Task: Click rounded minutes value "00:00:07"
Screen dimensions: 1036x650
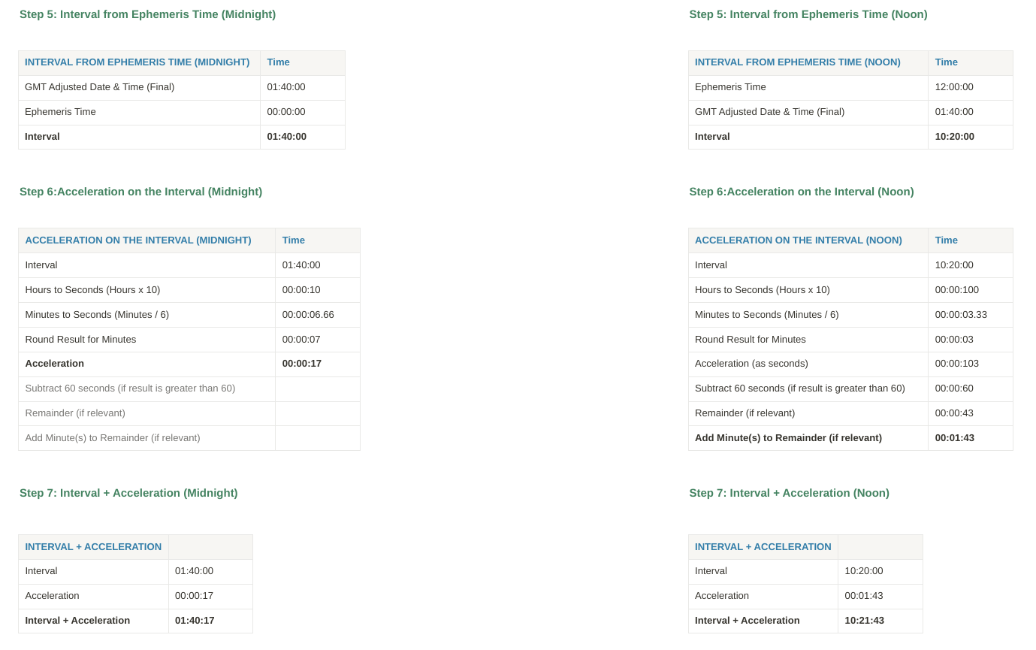Action: tap(301, 340)
